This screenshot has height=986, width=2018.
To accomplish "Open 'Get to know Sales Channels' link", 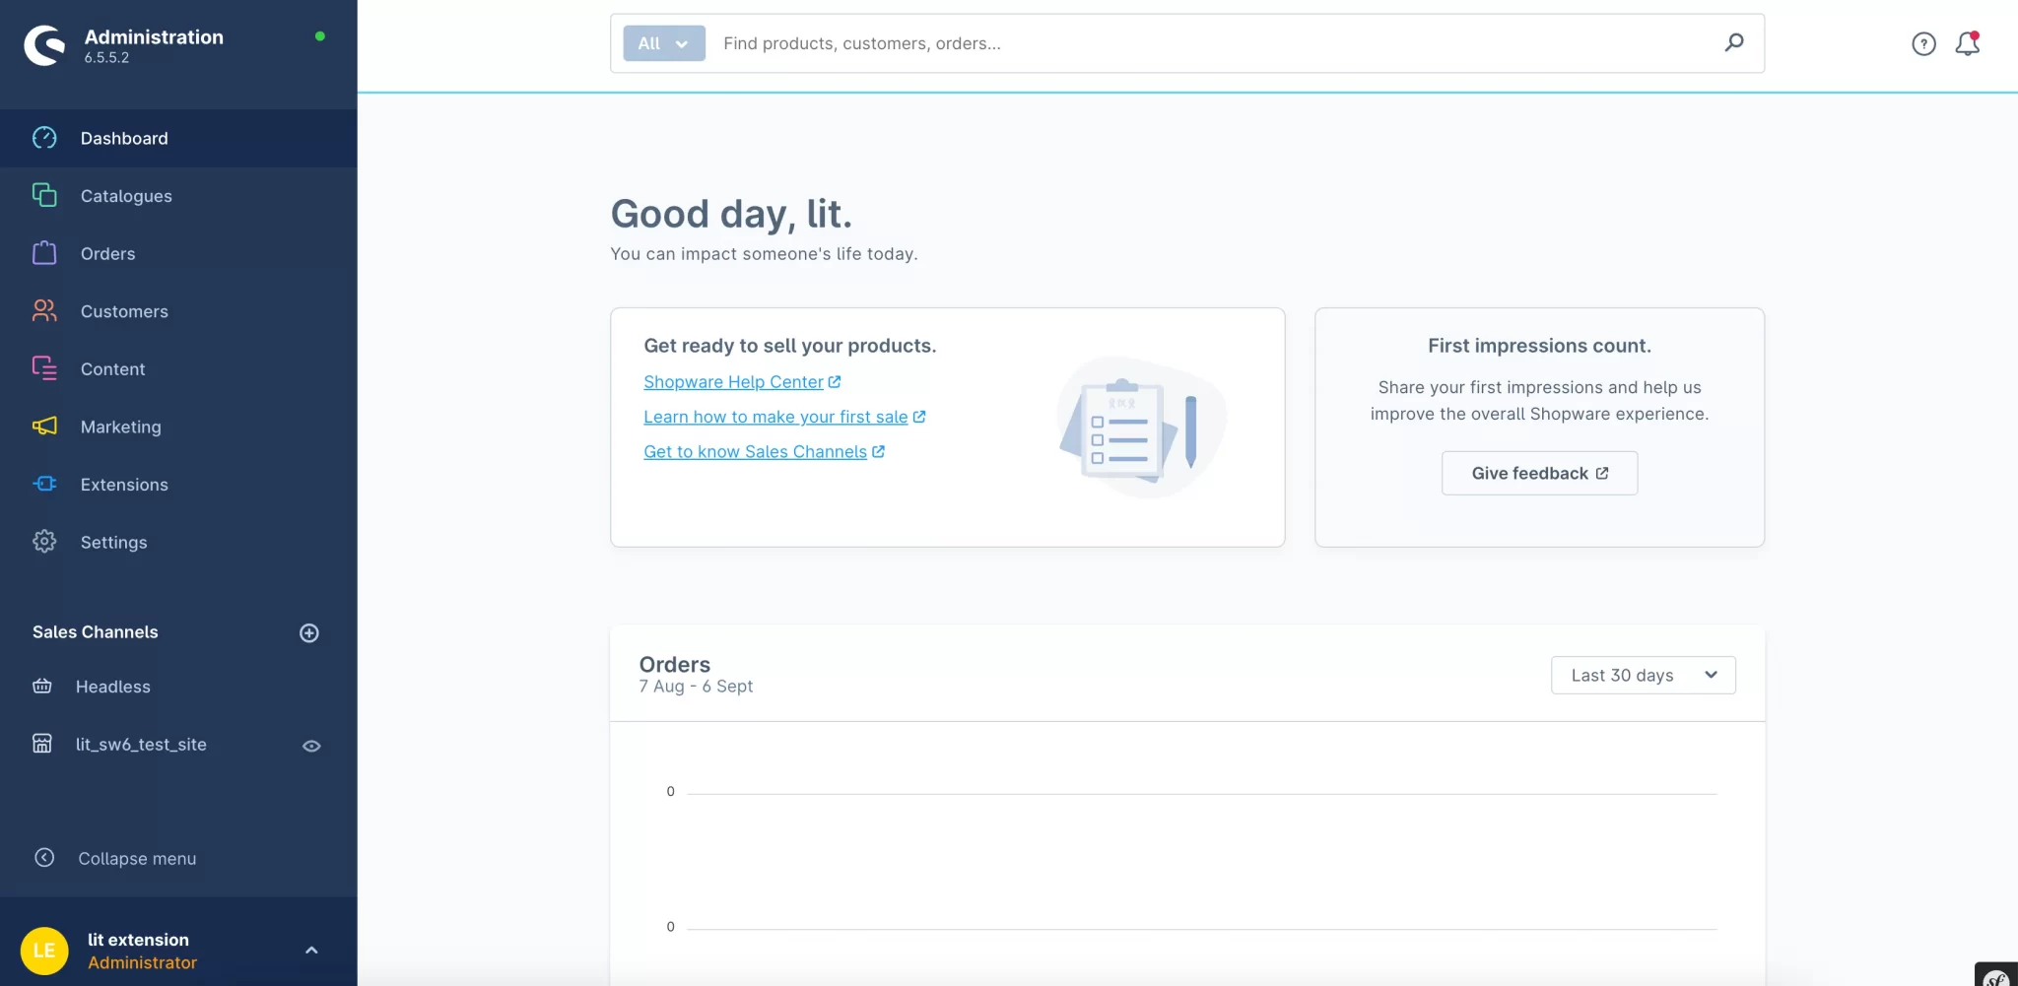I will point(755,452).
